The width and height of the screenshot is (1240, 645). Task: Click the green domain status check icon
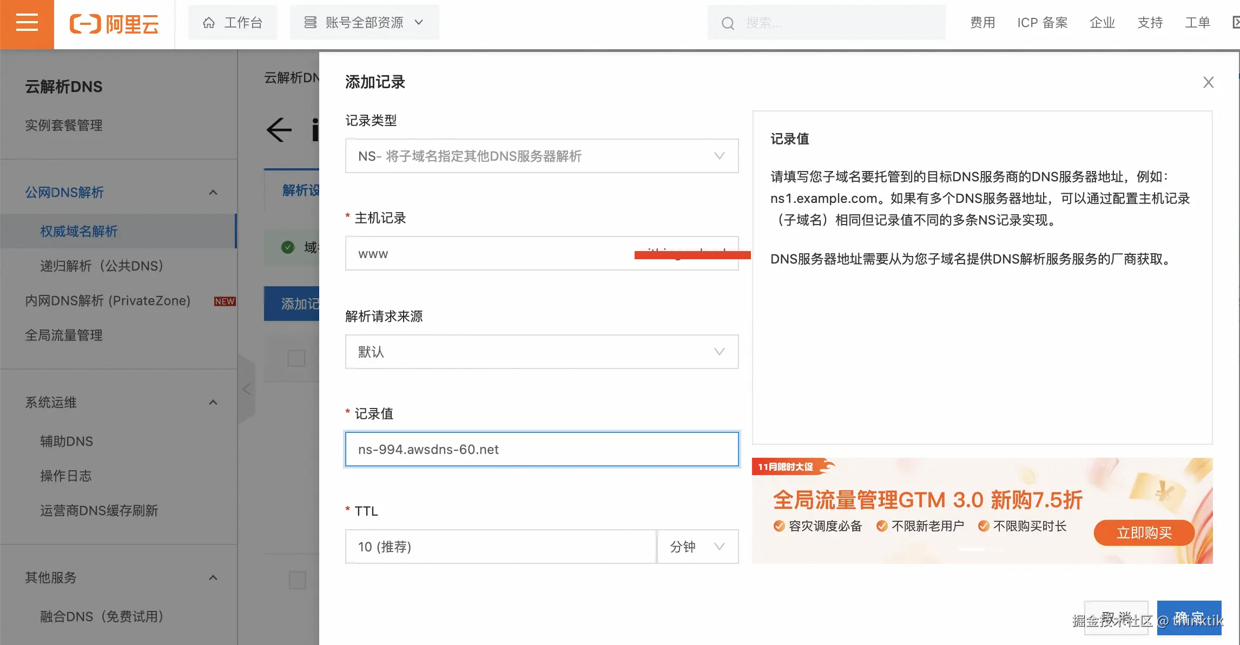pyautogui.click(x=287, y=247)
